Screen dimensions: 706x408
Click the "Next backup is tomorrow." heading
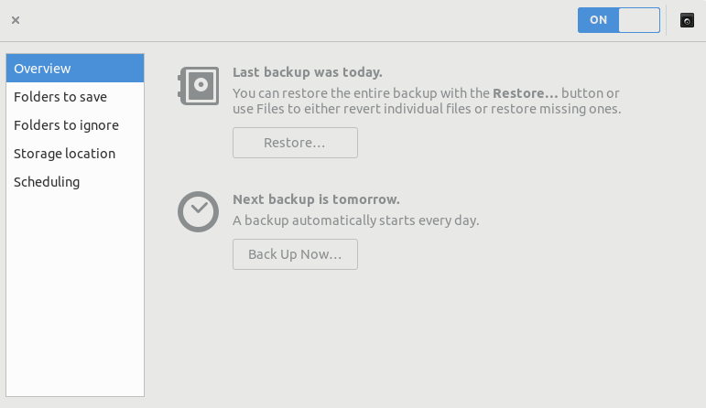316,199
